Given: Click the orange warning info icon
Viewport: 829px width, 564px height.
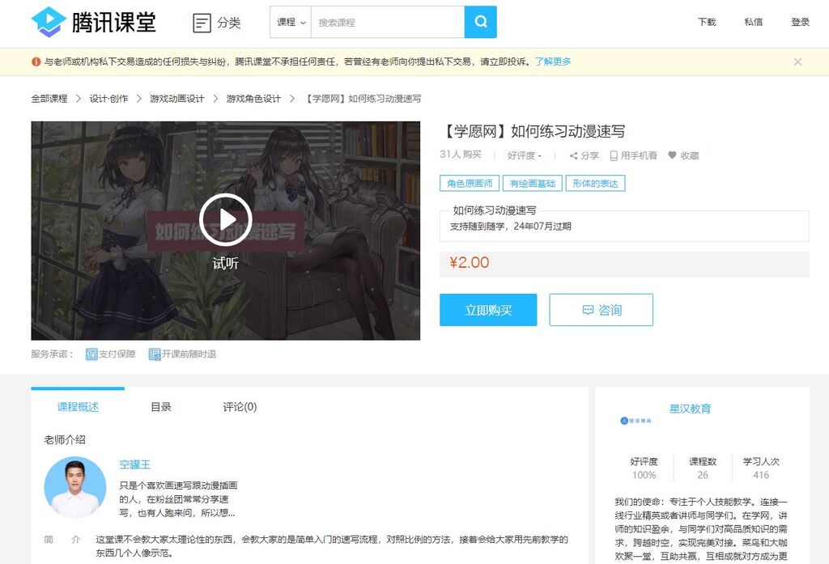Looking at the screenshot, I should (x=36, y=61).
